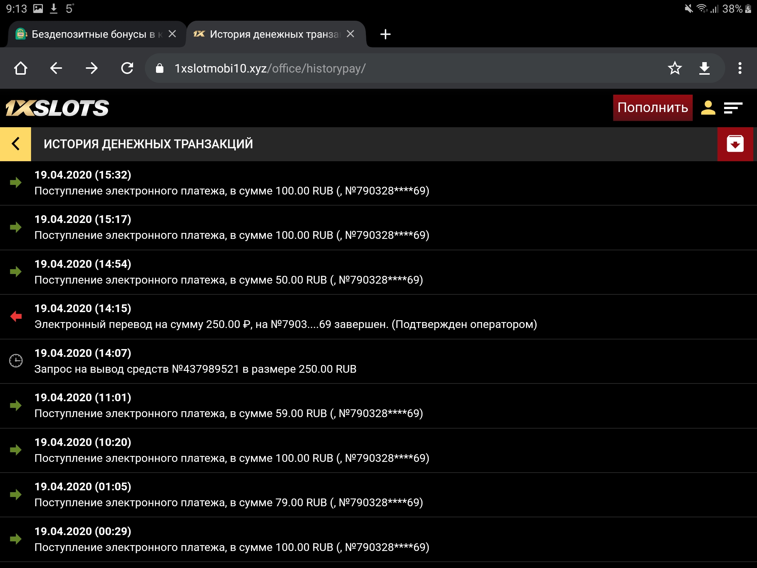
Task: Open the user profile icon
Action: click(708, 108)
